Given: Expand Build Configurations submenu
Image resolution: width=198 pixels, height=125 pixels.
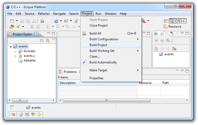Looking at the screenshot, I should [x=111, y=39].
